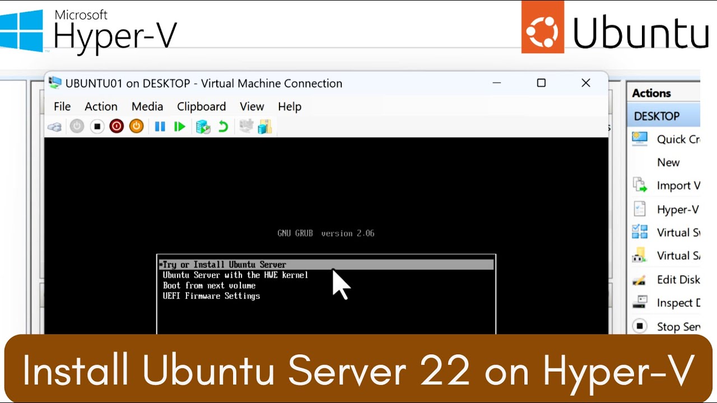Image resolution: width=717 pixels, height=403 pixels.
Task: Open the View menu
Action: [252, 106]
